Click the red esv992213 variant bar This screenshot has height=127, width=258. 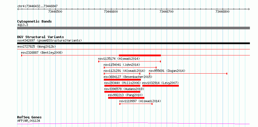point(126,98)
